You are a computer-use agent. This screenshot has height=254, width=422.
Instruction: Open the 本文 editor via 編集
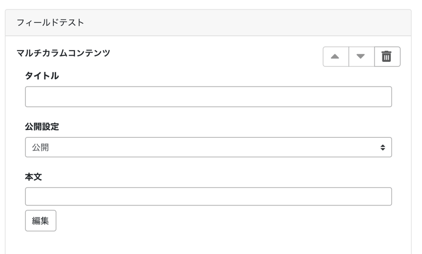pyautogui.click(x=41, y=221)
